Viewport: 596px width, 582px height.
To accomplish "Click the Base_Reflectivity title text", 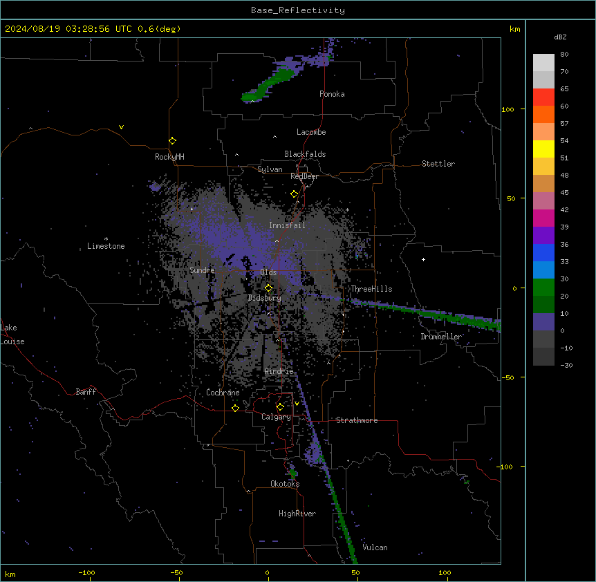I will pyautogui.click(x=297, y=10).
